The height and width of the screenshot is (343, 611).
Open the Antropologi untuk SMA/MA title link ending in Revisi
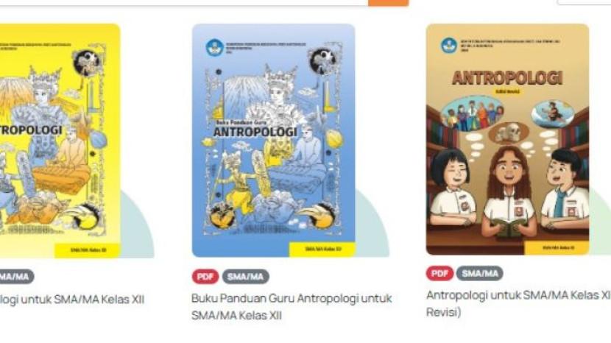pyautogui.click(x=518, y=304)
